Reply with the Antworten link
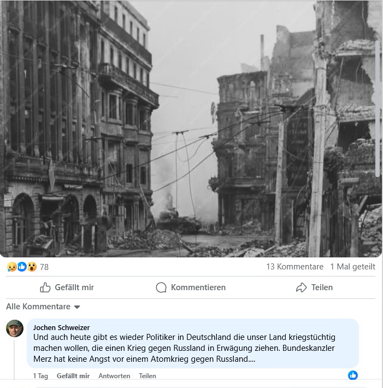 coord(114,376)
